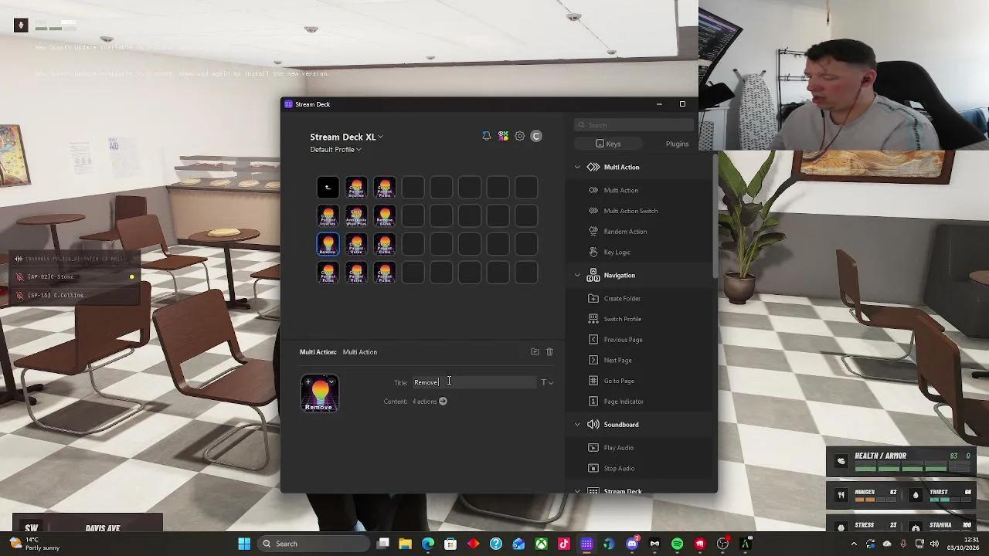Image resolution: width=989 pixels, height=556 pixels.
Task: Open the key icon dropdown chevron on preview
Action: click(331, 381)
